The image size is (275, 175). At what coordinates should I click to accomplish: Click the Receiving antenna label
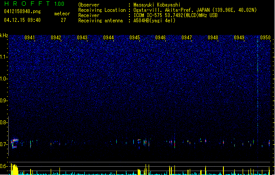click(x=101, y=21)
